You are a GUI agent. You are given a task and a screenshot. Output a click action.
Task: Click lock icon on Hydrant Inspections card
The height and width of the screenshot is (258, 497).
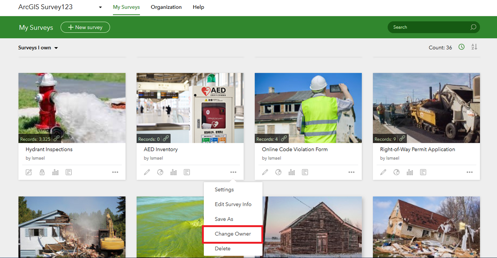point(42,172)
